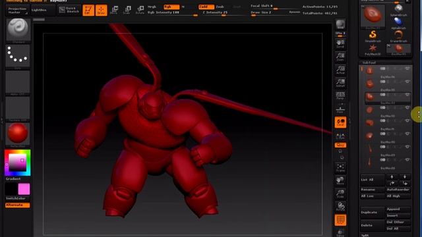Viewport: 422px width, 237px height.
Task: Hide the topmost subtool with its eye icon
Action: pyautogui.click(x=407, y=68)
